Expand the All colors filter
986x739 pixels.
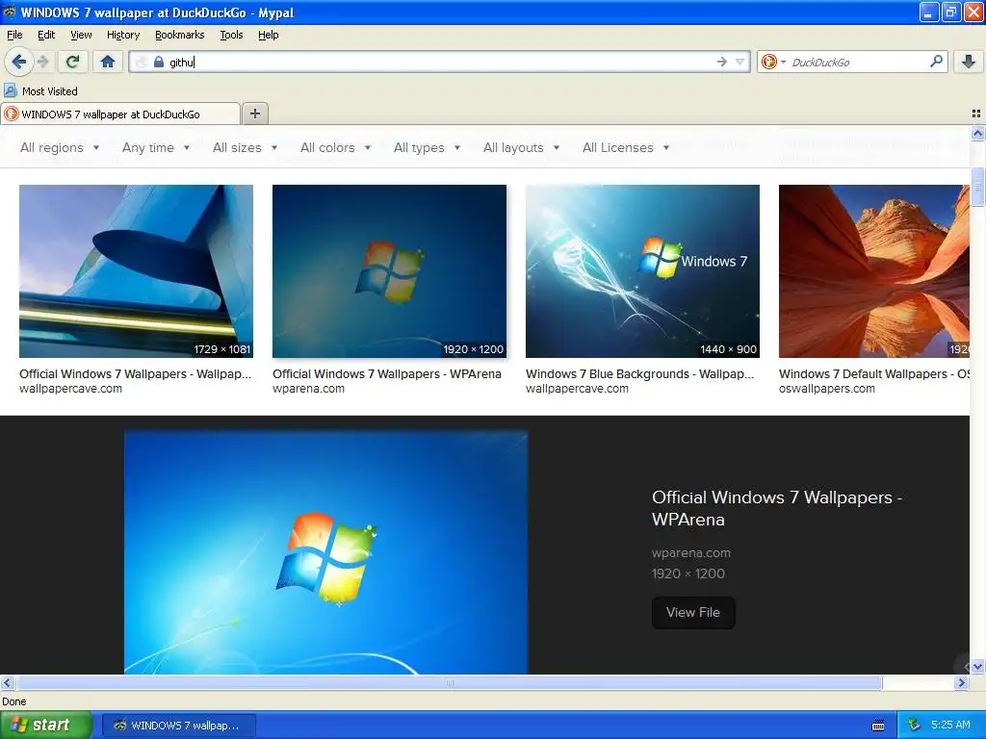tap(335, 147)
